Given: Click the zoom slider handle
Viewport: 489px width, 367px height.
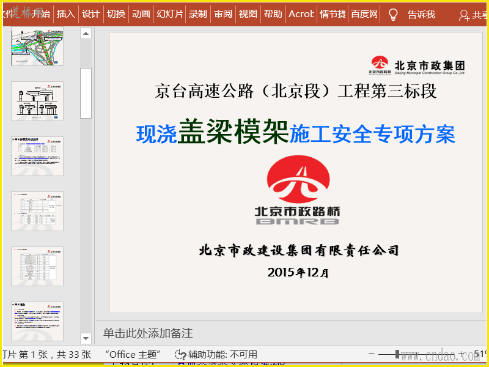Looking at the screenshot, I should click(x=397, y=354).
